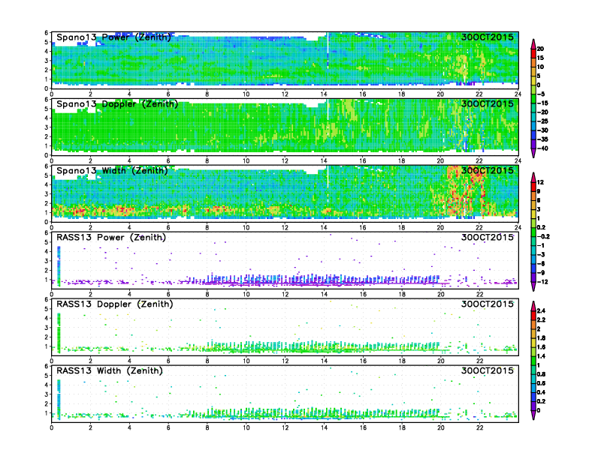The height and width of the screenshot is (459, 595).
Task: Click the purple bottom arrow of the upper colorbar
Action: click(x=533, y=152)
